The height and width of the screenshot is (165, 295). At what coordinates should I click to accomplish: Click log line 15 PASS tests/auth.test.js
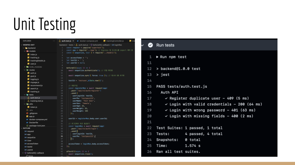click(x=182, y=86)
